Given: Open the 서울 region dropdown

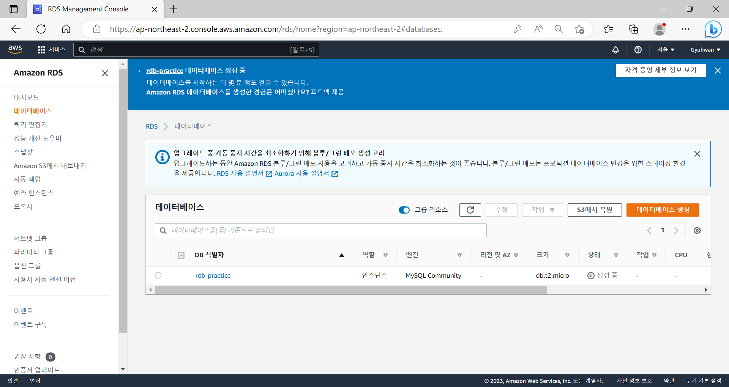Looking at the screenshot, I should pyautogui.click(x=666, y=50).
